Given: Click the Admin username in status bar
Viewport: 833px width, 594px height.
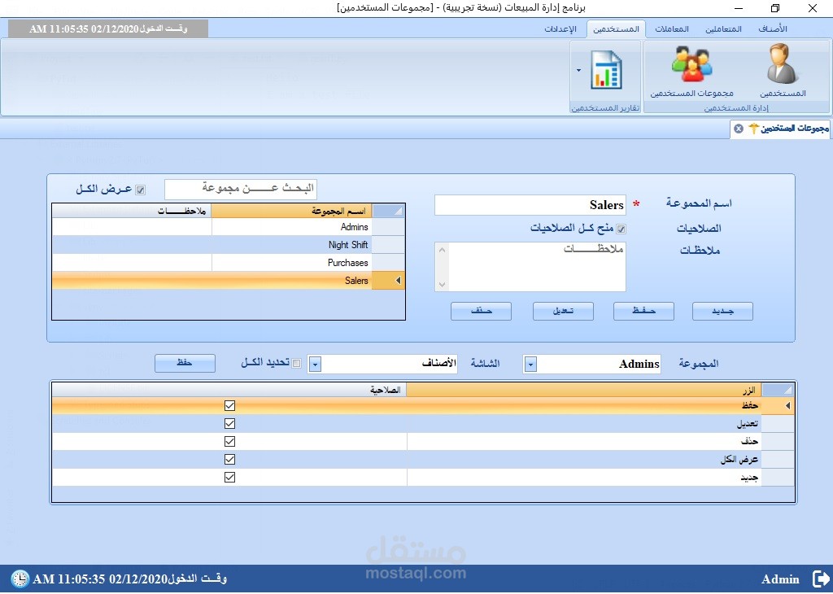Looking at the screenshot, I should (780, 579).
